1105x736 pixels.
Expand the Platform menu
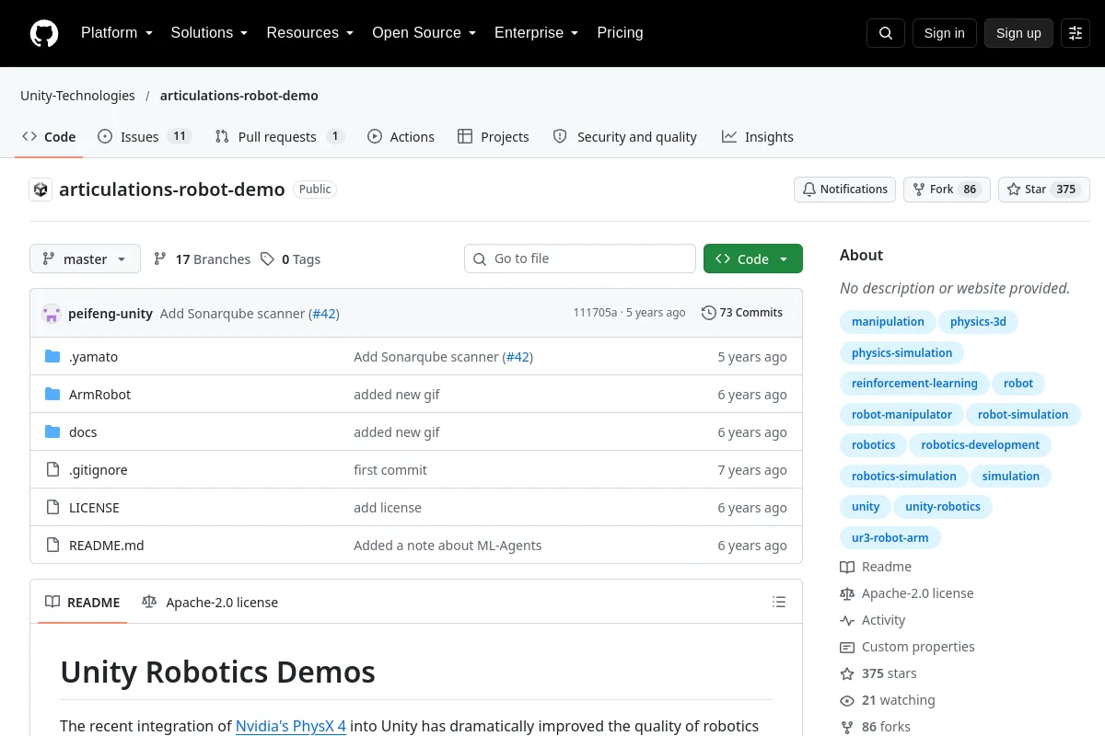click(x=116, y=33)
